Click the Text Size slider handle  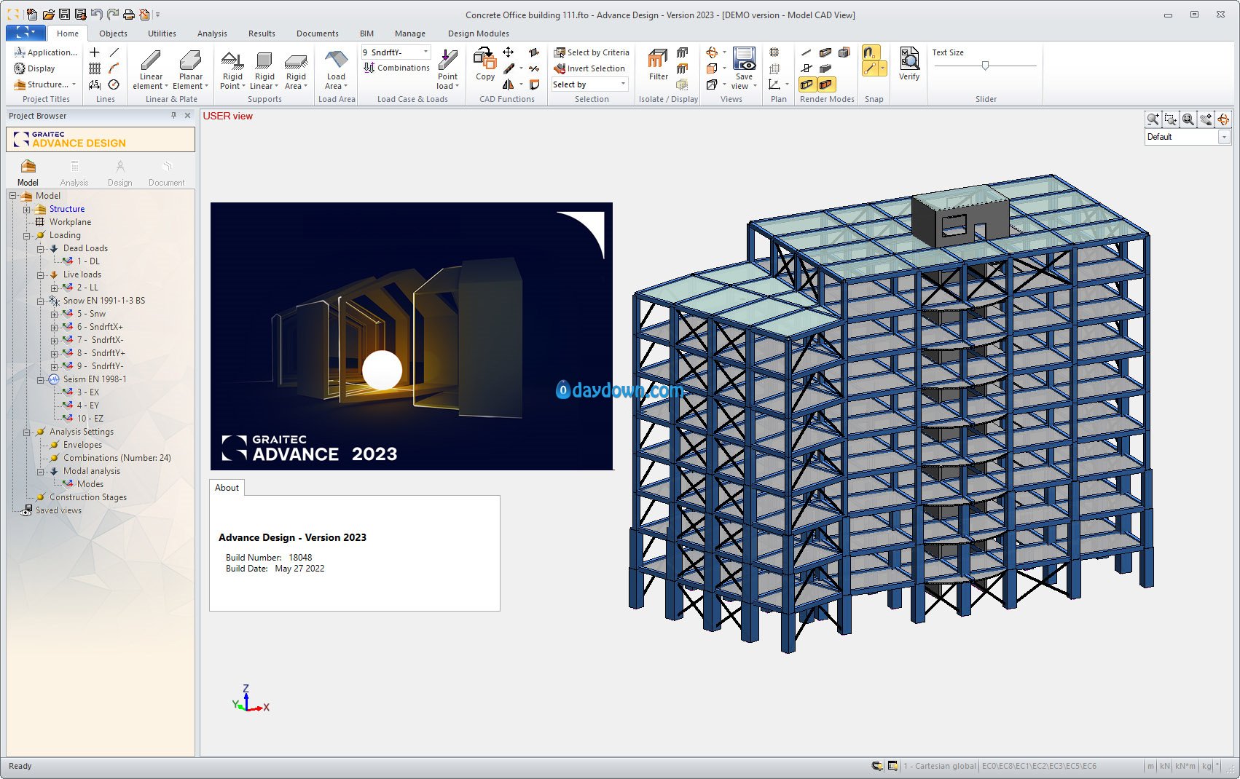[x=985, y=66]
